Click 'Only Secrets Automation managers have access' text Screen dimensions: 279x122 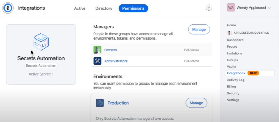tap(135, 119)
